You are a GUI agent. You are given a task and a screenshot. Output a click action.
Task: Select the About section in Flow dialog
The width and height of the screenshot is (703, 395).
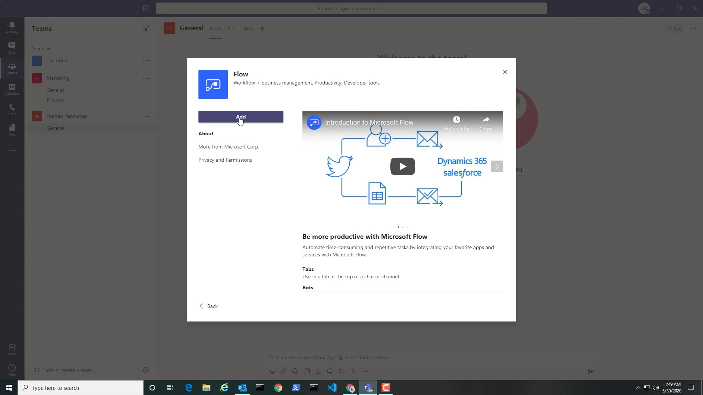206,133
